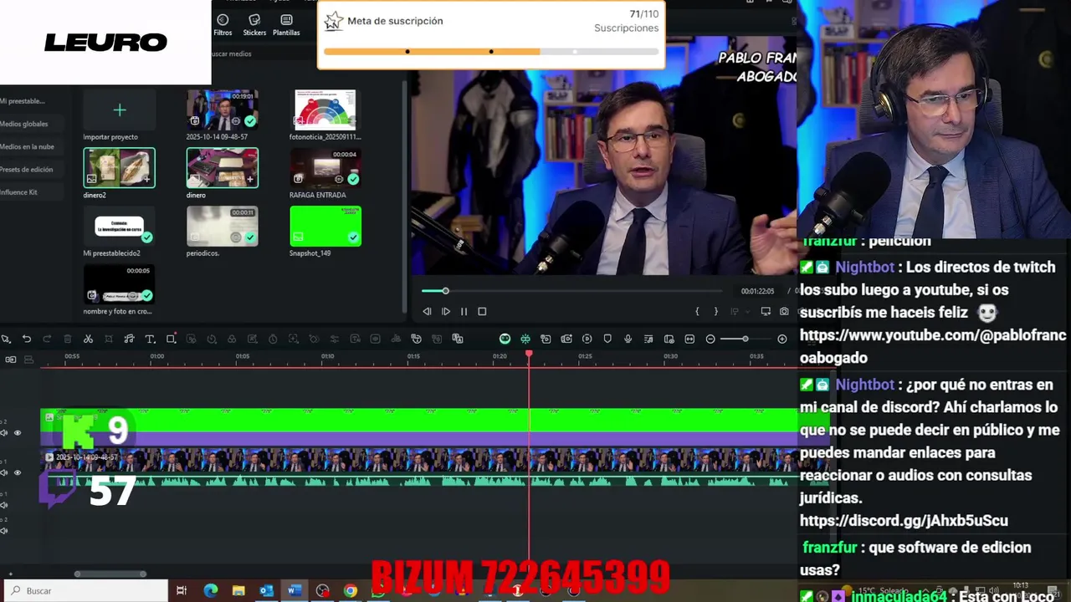This screenshot has height=602, width=1071.
Task: Select the green Snapshot_149 thumbnail
Action: (x=325, y=227)
